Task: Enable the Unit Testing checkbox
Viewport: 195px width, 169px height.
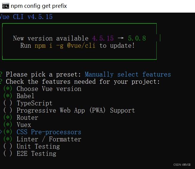Action: click(8, 146)
